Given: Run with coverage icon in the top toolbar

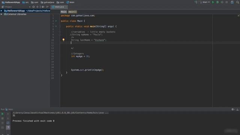Looking at the screenshot, I should click(x=222, y=2).
